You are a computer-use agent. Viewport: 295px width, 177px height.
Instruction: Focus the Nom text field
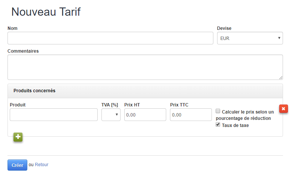coord(110,38)
